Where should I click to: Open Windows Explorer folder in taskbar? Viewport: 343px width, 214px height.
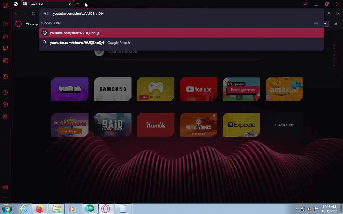pos(56,209)
